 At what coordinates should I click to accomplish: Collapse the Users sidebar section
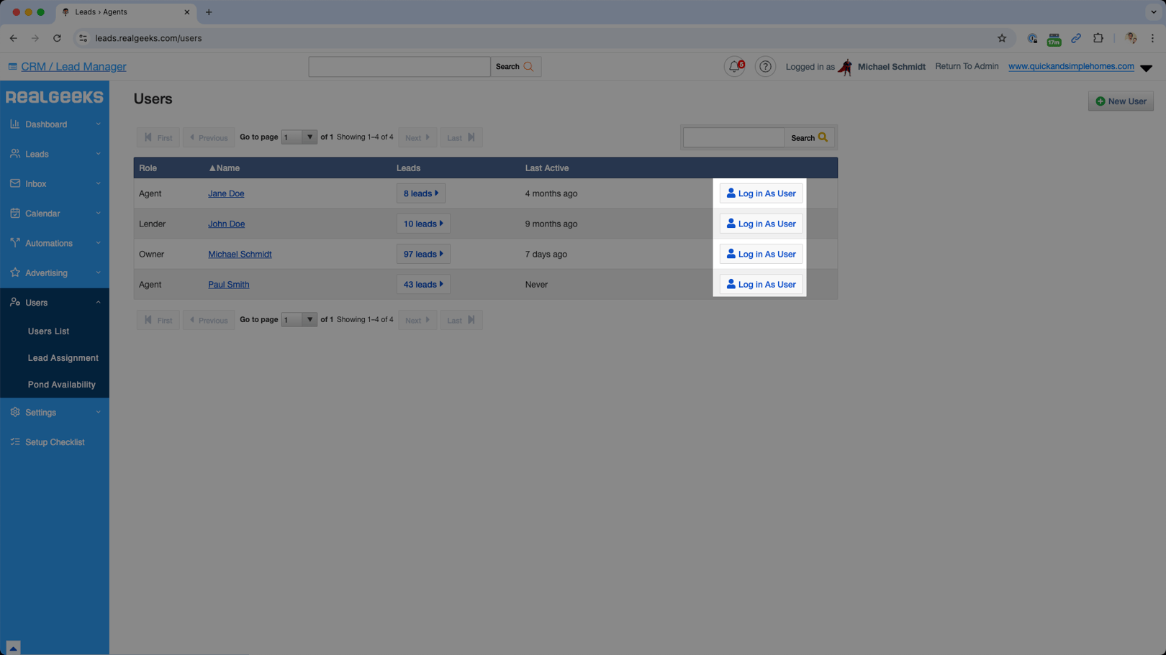coord(99,303)
